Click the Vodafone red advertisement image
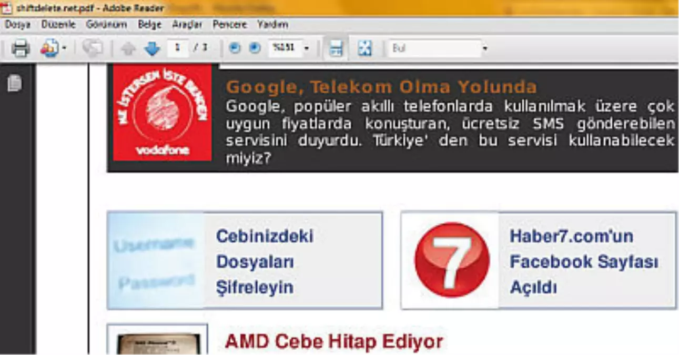 pos(162,113)
